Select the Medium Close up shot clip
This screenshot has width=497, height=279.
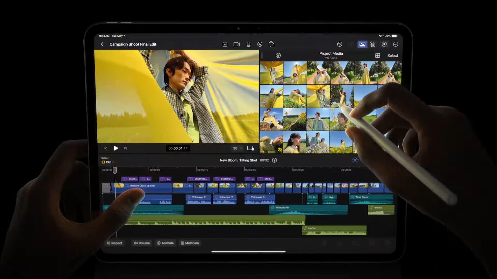[x=142, y=188]
